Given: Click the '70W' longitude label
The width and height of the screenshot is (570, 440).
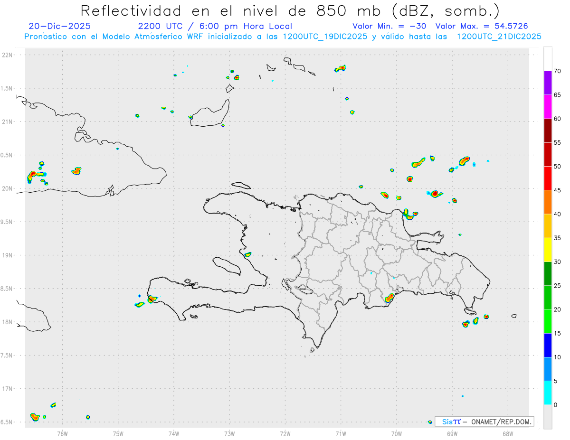Looking at the screenshot, I should 396,433.
